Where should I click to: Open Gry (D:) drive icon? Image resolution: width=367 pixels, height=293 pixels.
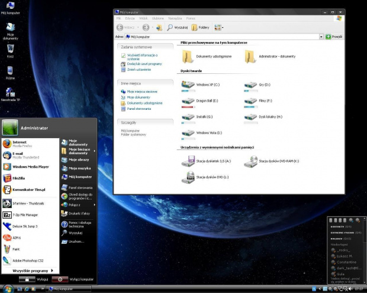(x=250, y=84)
